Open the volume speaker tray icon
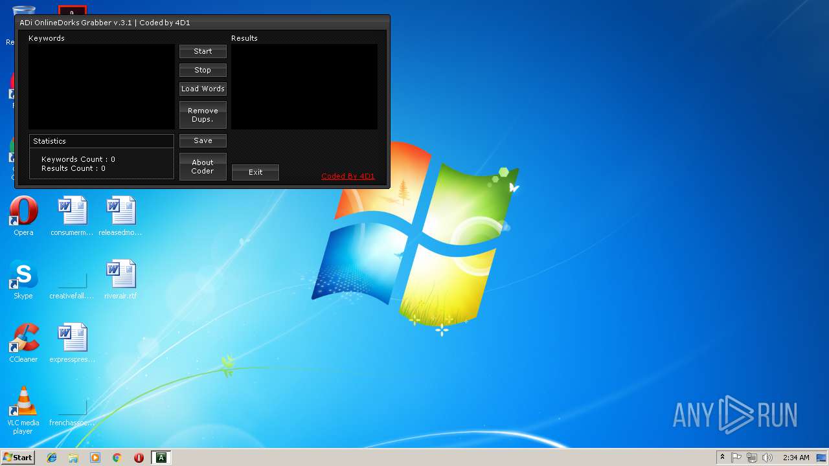The width and height of the screenshot is (829, 466). click(767, 458)
